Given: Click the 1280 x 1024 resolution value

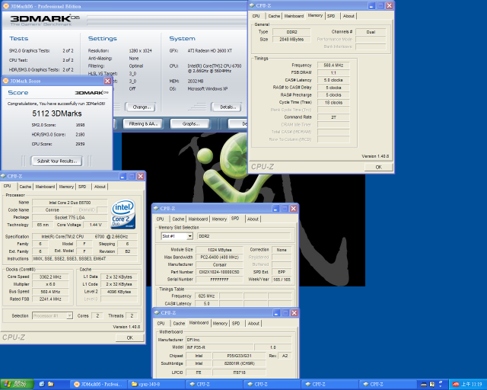Looking at the screenshot, I should [x=140, y=51].
